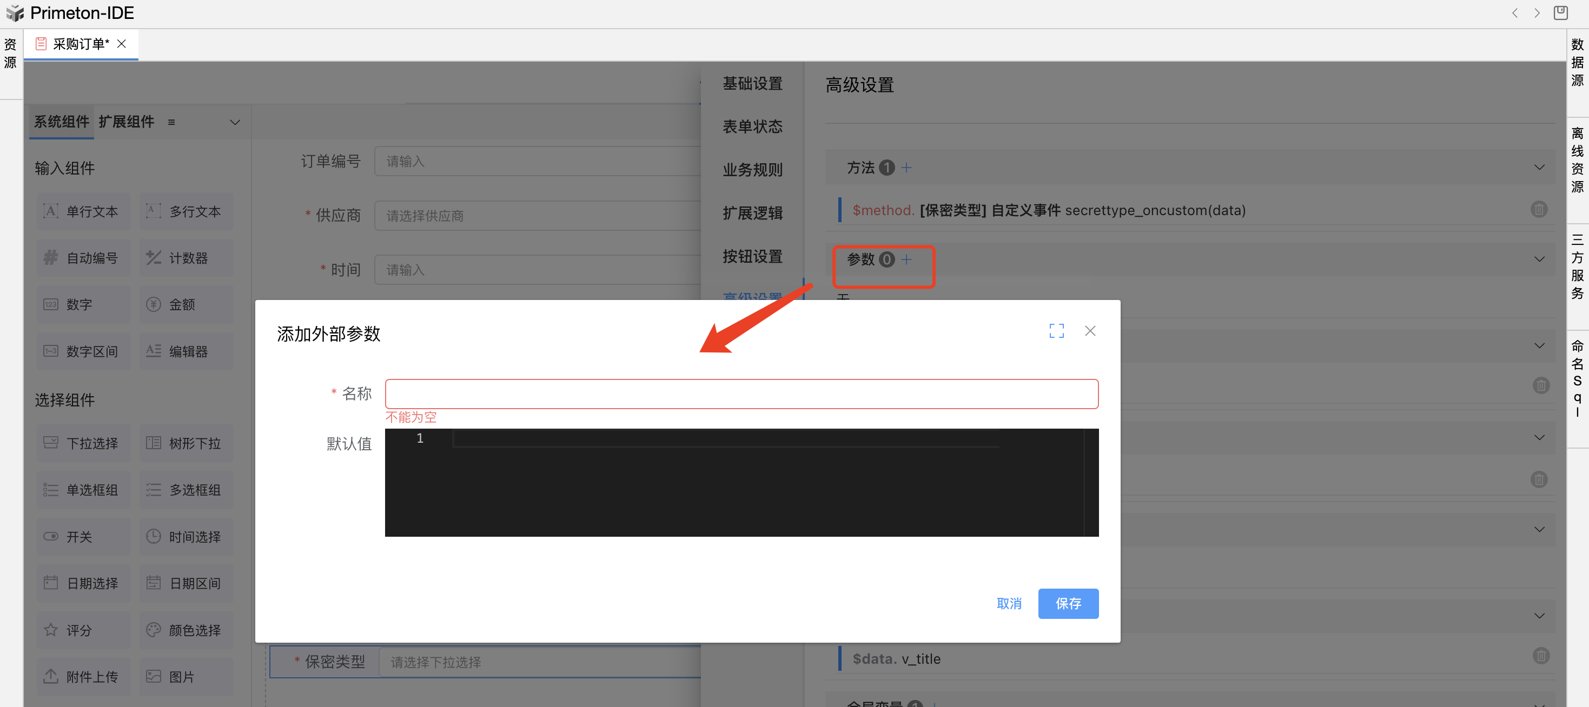Click into the 名称 input field
Screen dimensions: 1589x707
click(741, 394)
